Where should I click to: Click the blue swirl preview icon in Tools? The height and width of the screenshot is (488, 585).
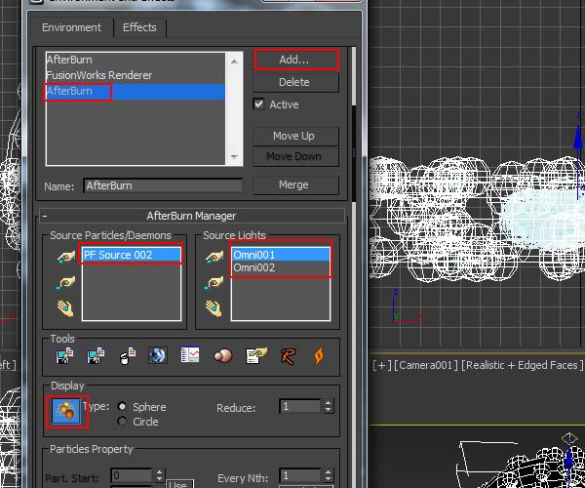tap(158, 355)
